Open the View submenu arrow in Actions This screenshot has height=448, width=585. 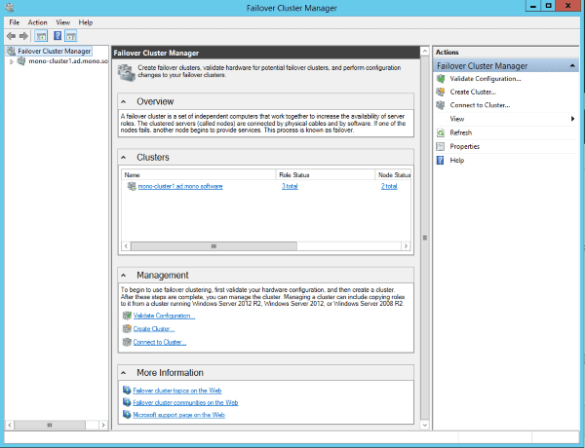coord(572,119)
